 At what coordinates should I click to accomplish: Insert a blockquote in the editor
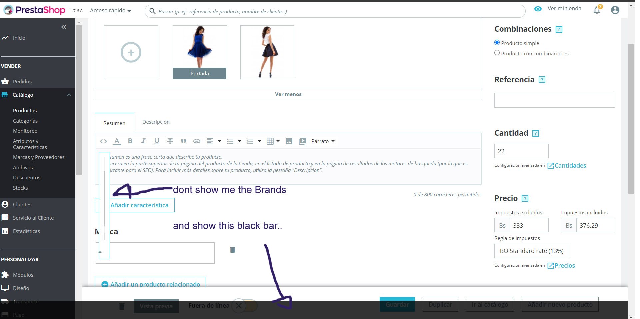[x=183, y=141]
